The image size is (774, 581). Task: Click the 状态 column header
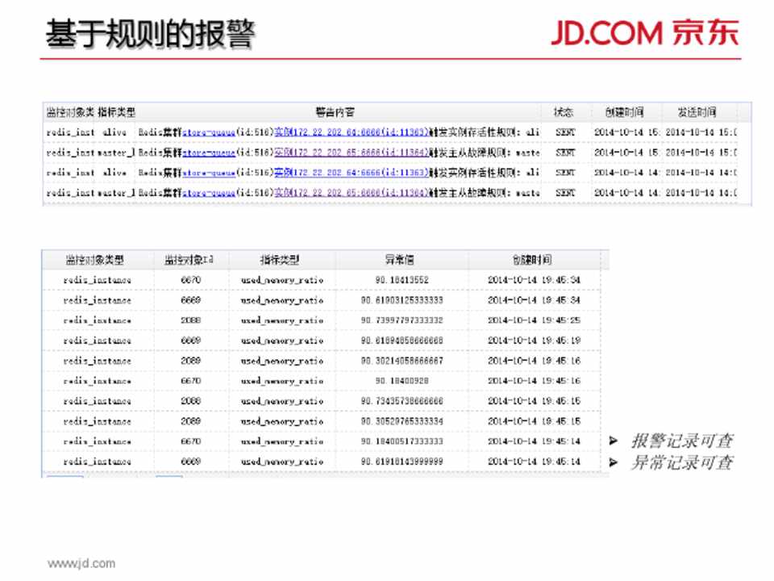tap(564, 112)
